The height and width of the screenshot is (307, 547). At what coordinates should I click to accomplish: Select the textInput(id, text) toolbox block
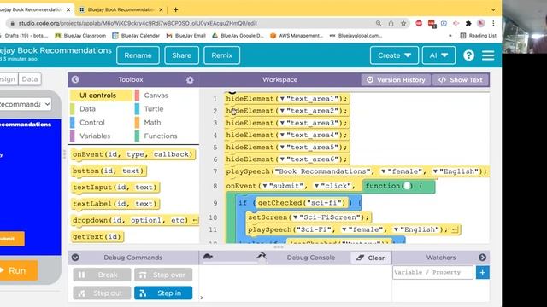point(115,188)
